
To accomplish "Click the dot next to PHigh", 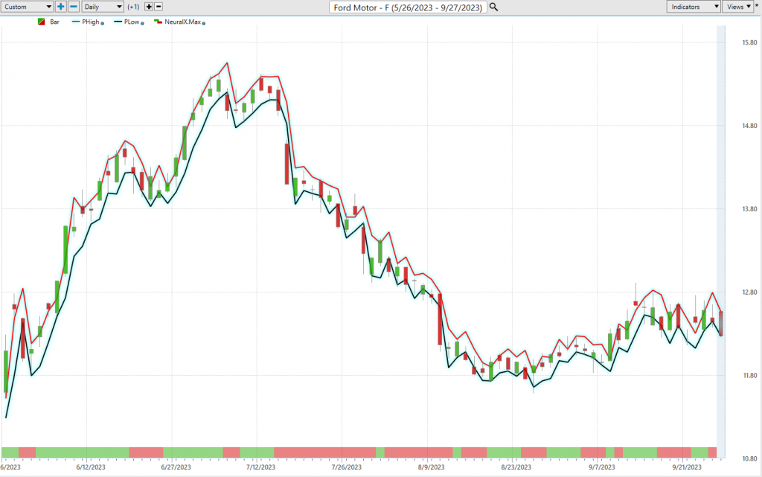I will (103, 23).
